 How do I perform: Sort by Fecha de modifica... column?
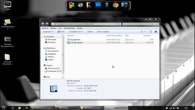(115, 36)
